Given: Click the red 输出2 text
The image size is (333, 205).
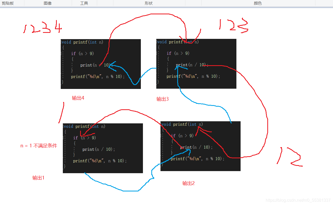Looking at the screenshot, I should (x=188, y=183).
